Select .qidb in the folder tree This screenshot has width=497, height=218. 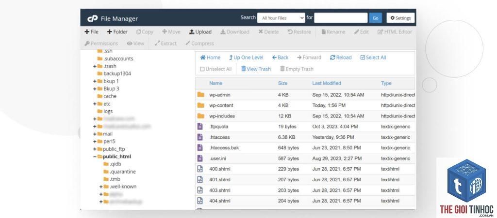tap(116, 164)
